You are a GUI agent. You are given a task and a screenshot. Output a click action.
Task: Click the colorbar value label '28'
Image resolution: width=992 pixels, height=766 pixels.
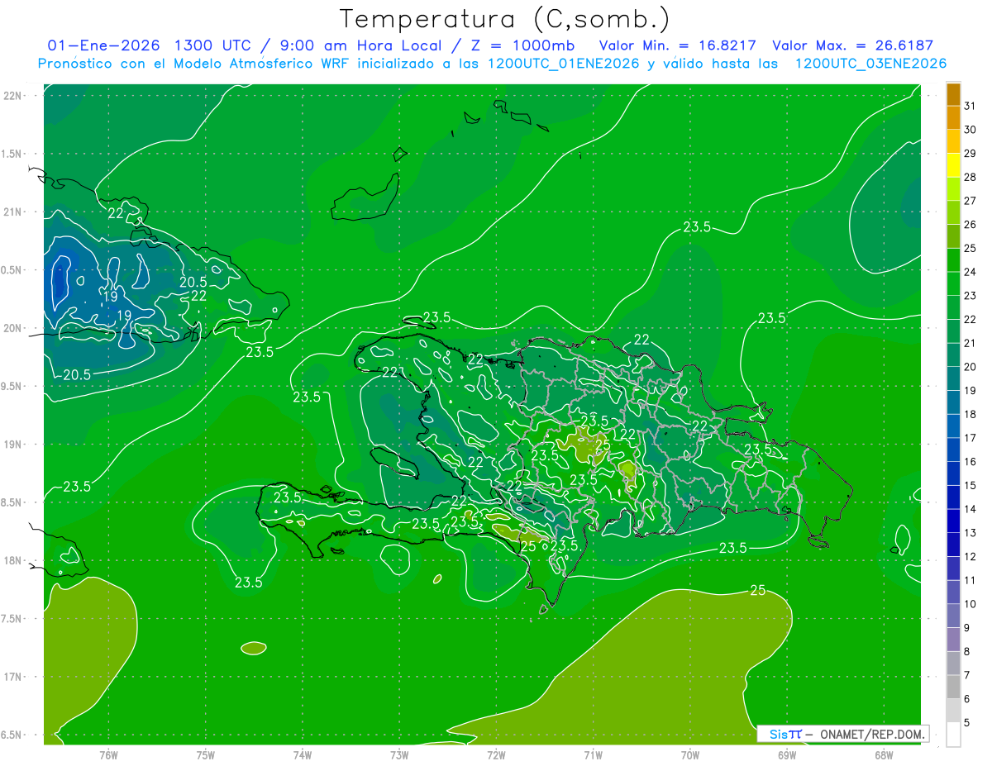(x=971, y=177)
